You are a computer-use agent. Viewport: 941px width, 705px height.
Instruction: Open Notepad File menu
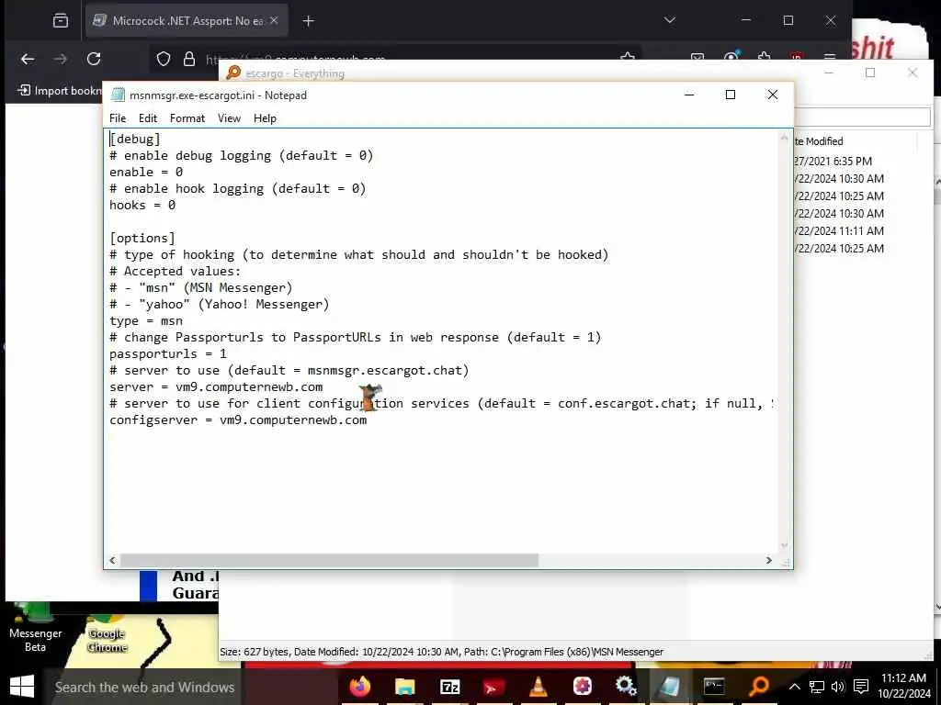point(118,118)
